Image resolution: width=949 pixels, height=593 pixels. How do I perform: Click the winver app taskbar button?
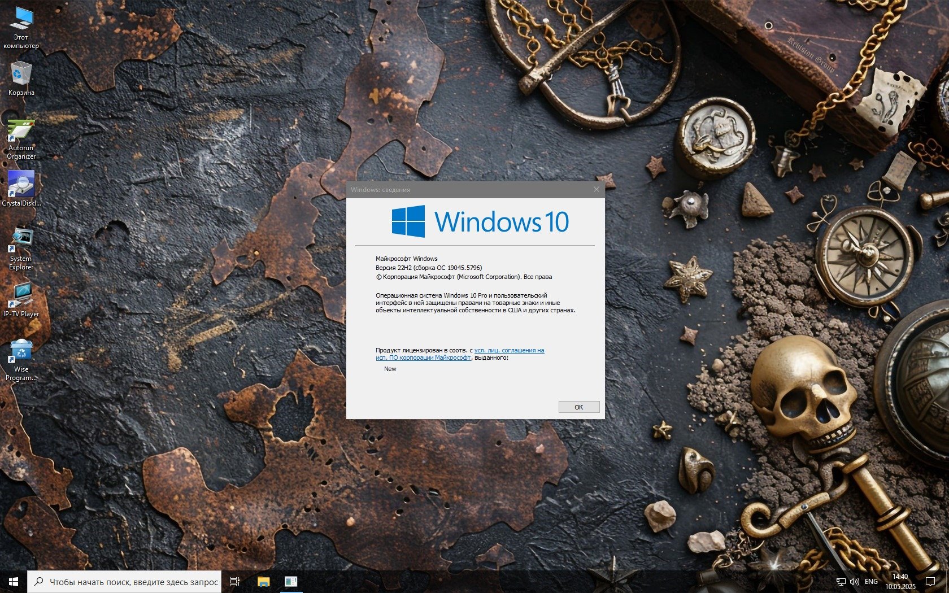coord(291,582)
